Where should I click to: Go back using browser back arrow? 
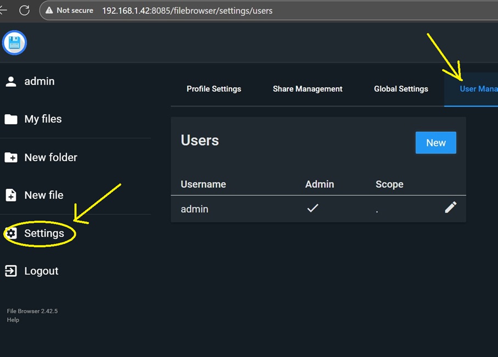point(3,10)
